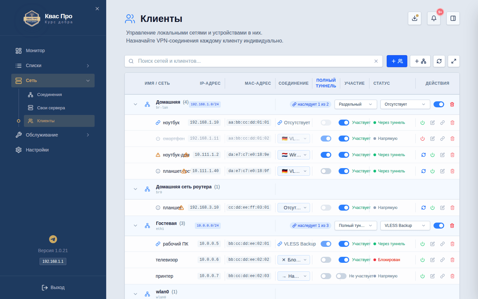Viewport: 478px width, 299px height.
Task: Refresh the ноутбук-дом client row
Action: coord(424,155)
